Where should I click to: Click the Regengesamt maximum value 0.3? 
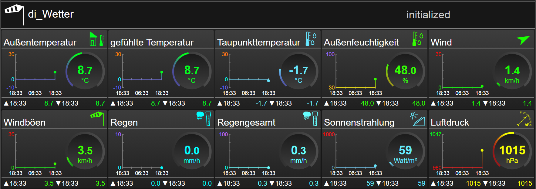pyautogui.click(x=262, y=183)
